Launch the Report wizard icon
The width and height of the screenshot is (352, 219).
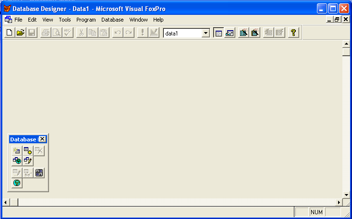point(255,33)
